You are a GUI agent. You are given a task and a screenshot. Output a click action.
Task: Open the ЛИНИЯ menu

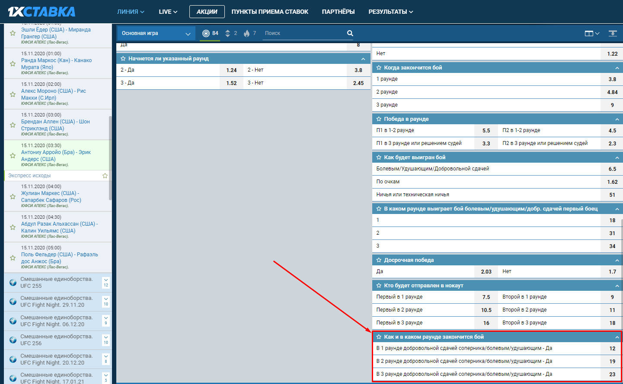tap(131, 12)
